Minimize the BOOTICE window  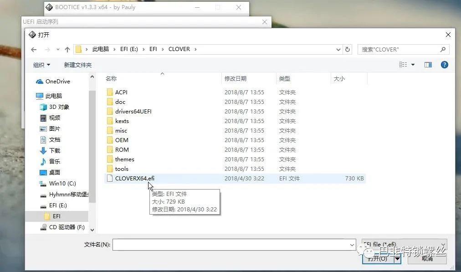(x=197, y=7)
